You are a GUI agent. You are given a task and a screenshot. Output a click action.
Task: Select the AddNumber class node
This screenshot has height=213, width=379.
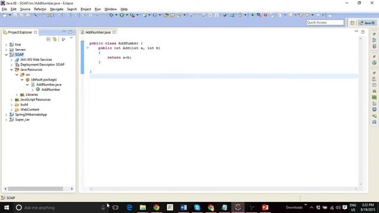[x=50, y=89]
